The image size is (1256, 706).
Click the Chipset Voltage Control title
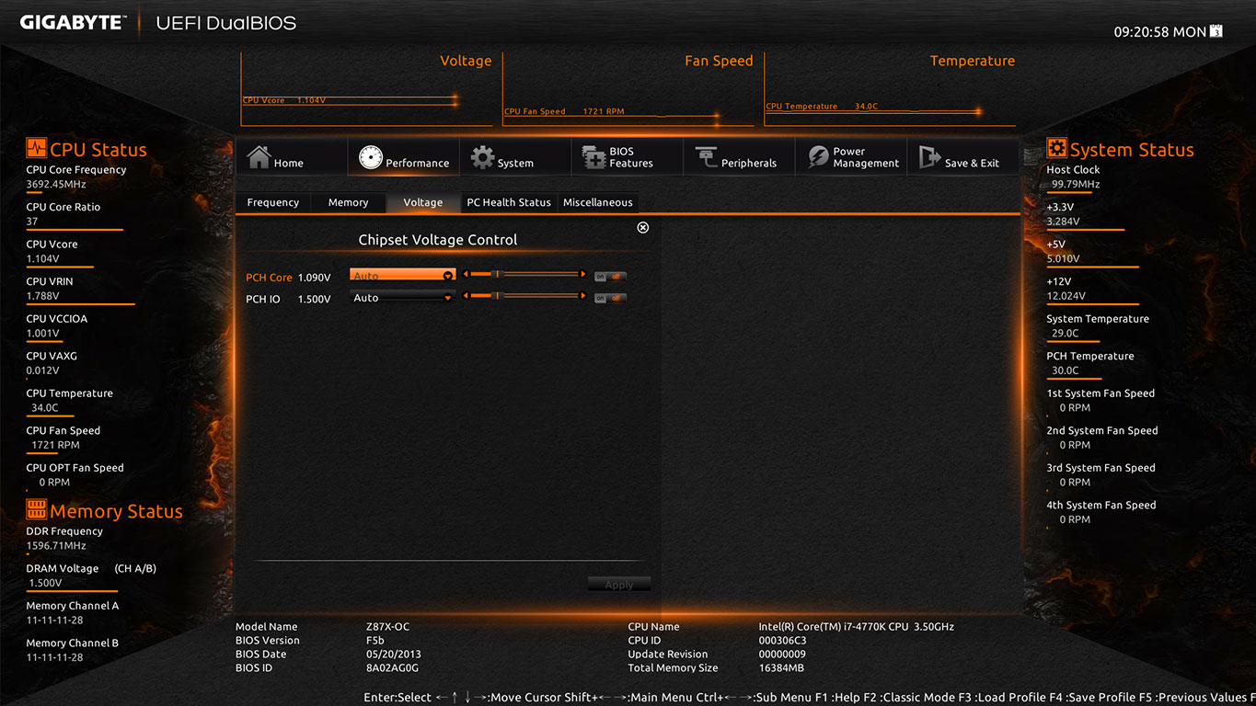[x=438, y=240]
